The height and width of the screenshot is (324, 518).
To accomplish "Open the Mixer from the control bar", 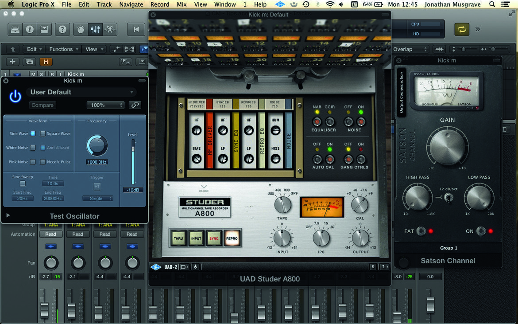I will click(95, 29).
